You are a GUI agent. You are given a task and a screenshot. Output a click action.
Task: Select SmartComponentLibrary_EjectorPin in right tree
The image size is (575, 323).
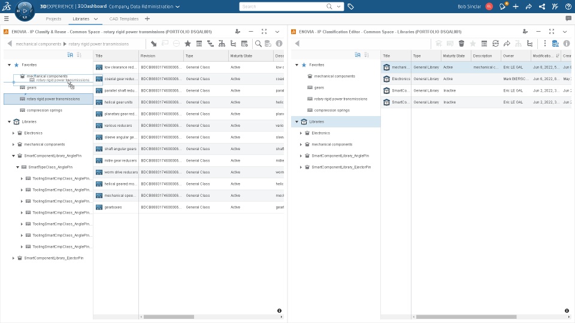tap(341, 167)
